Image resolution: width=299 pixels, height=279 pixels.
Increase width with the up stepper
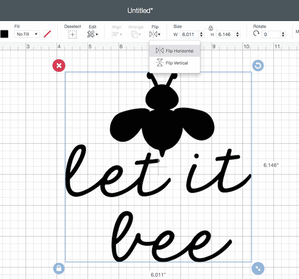(x=201, y=33)
